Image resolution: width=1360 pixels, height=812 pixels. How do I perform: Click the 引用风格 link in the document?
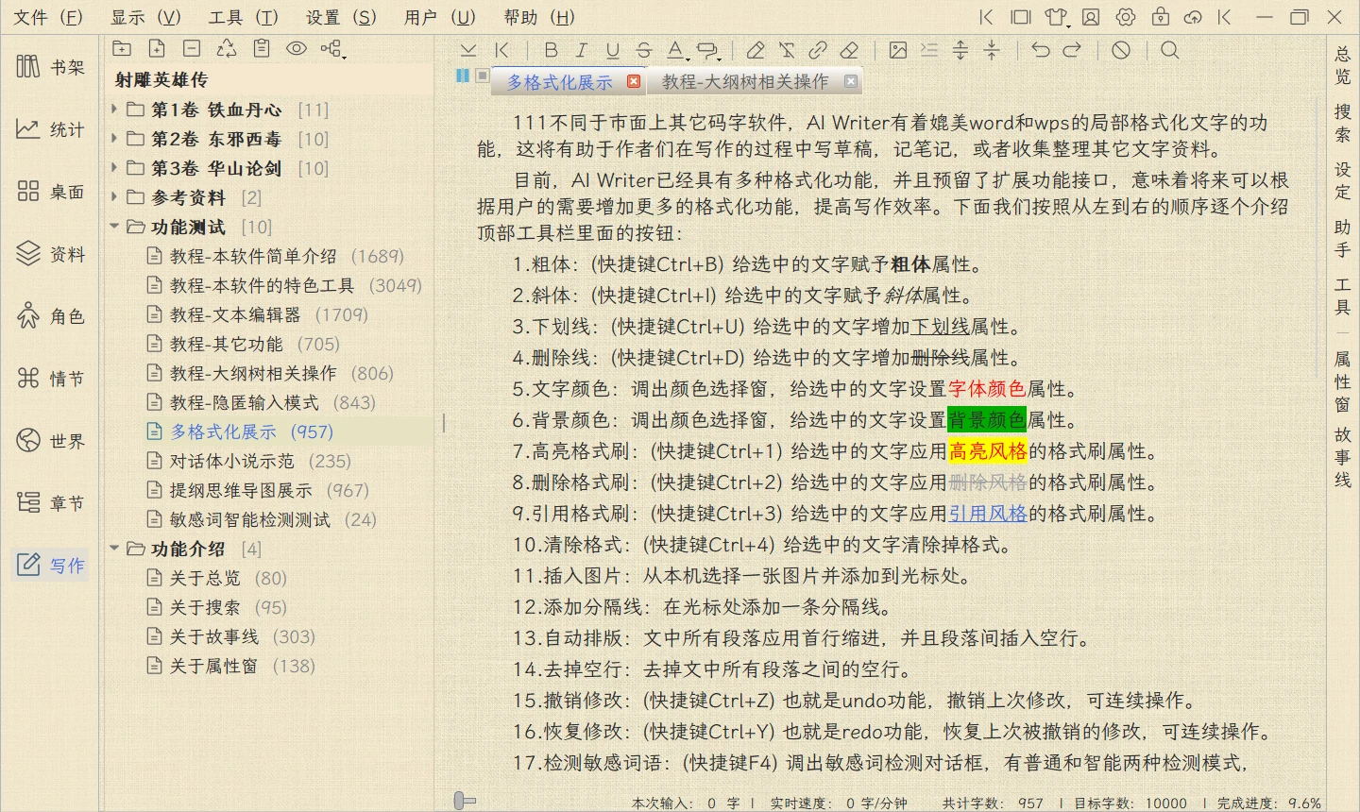click(987, 514)
